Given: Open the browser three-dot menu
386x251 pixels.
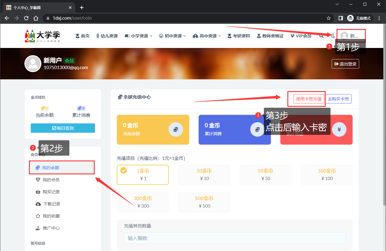Looking at the screenshot, I should click(x=379, y=18).
